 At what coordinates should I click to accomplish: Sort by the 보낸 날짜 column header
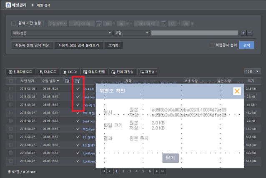pyautogui.click(x=28, y=81)
